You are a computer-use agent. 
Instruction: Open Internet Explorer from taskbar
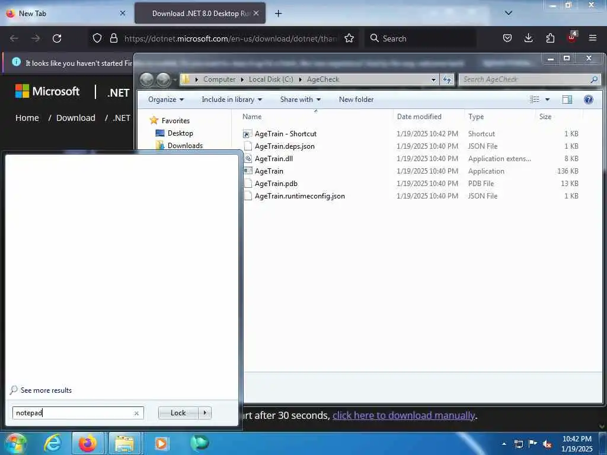tap(52, 443)
